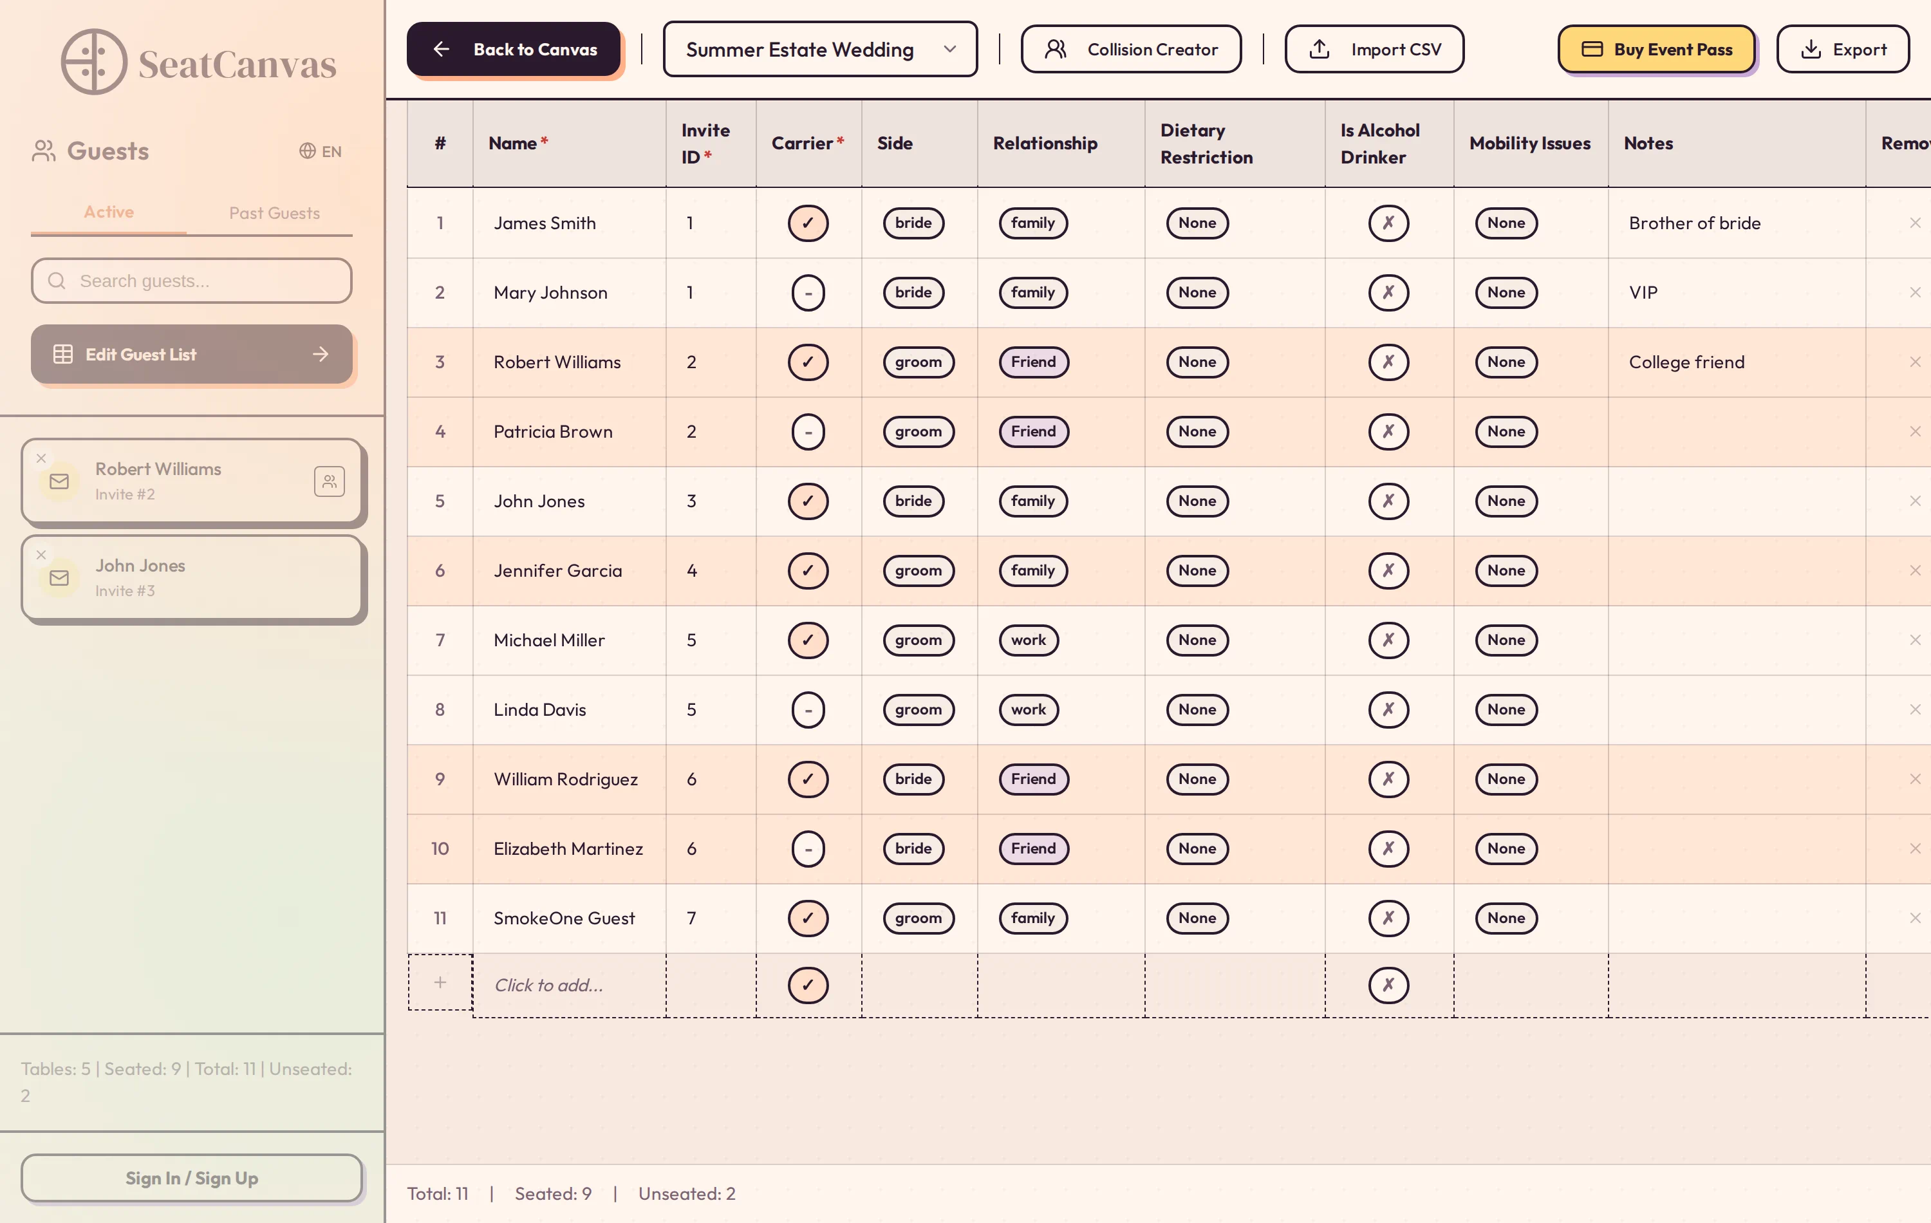This screenshot has height=1223, width=1931.
Task: Remove Patricia Brown row with X
Action: point(1915,431)
